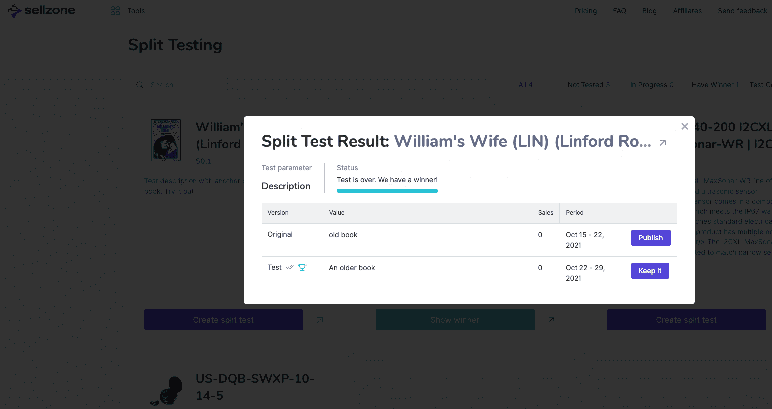772x409 pixels.
Task: Click the external link arrow near Show winner
Action: tap(551, 320)
